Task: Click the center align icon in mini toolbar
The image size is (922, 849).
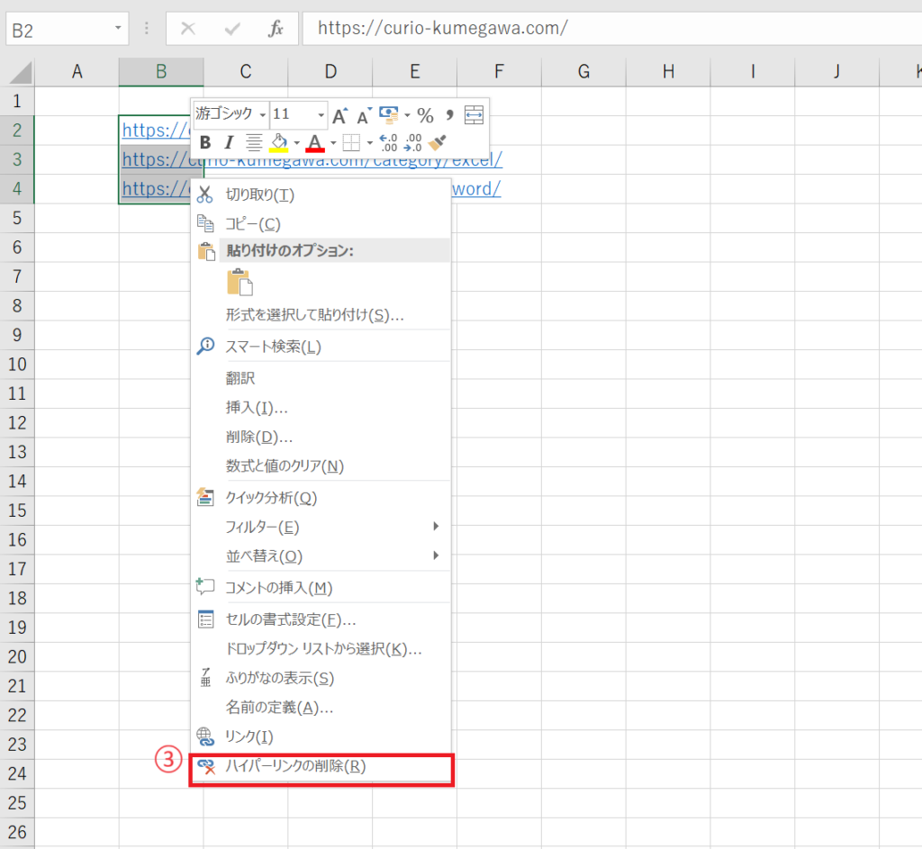Action: pyautogui.click(x=254, y=142)
